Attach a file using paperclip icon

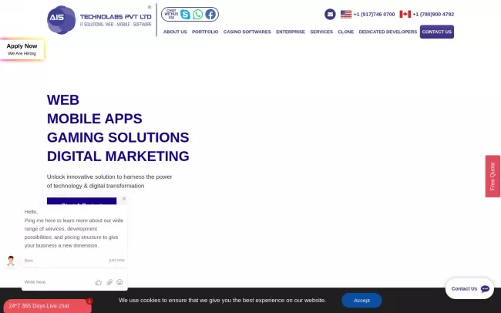[x=109, y=282]
